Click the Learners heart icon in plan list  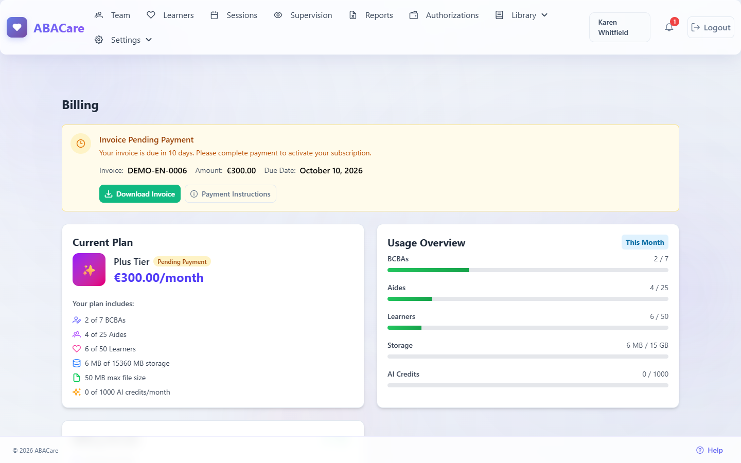[x=77, y=349]
